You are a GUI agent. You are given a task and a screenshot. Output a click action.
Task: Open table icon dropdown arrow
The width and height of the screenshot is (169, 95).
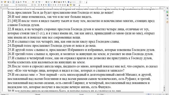(x=50, y=2)
